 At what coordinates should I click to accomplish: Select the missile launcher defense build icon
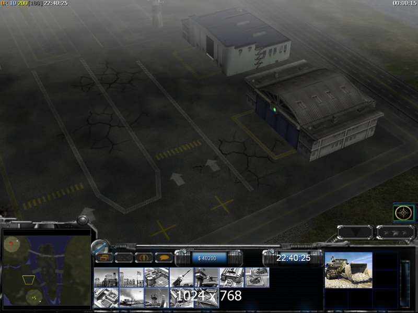181,278
